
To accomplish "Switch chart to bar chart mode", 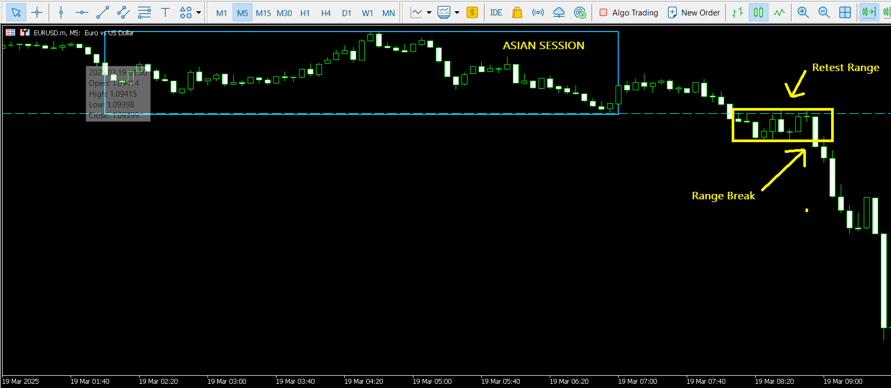I will tap(738, 12).
